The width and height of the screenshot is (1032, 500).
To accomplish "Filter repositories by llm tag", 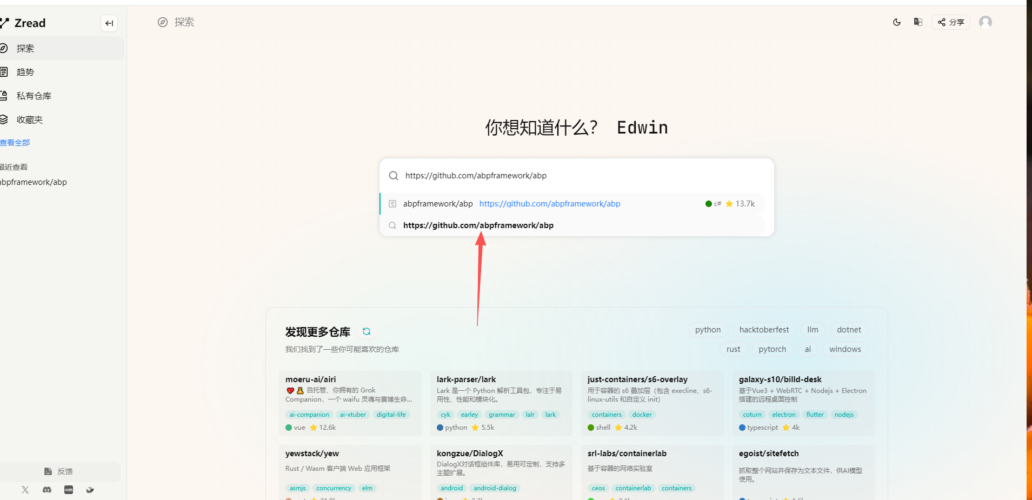I will pyautogui.click(x=813, y=330).
